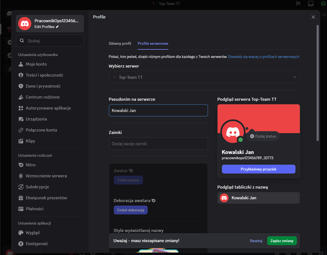
Task: Click the help question mark icon
Action: pos(323,4)
